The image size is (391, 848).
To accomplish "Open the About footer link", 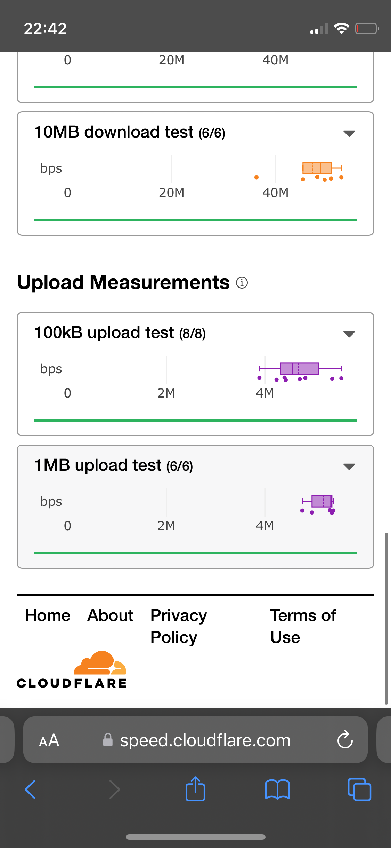I will 110,615.
